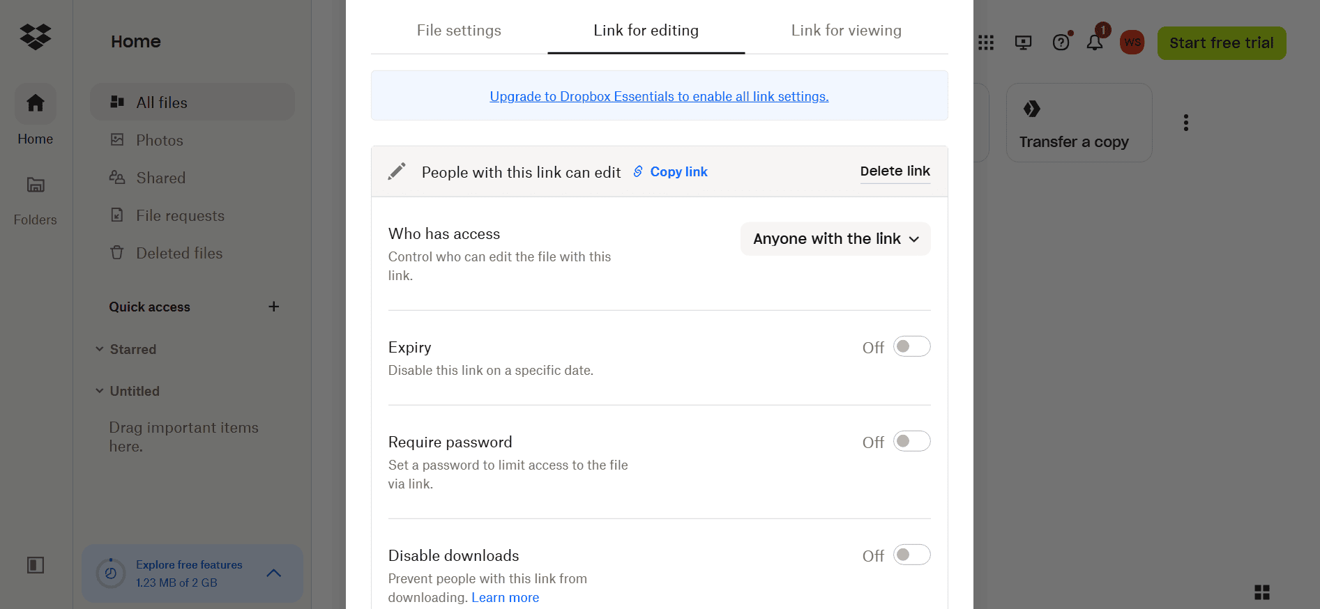Open the notifications bell

click(1095, 43)
